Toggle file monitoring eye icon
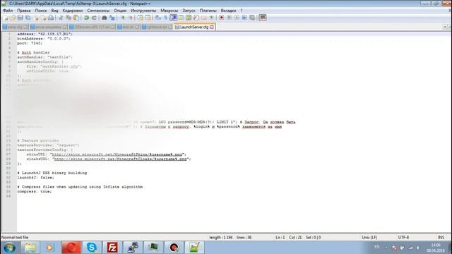Screen dimensions: 452x254 [x=211, y=18]
